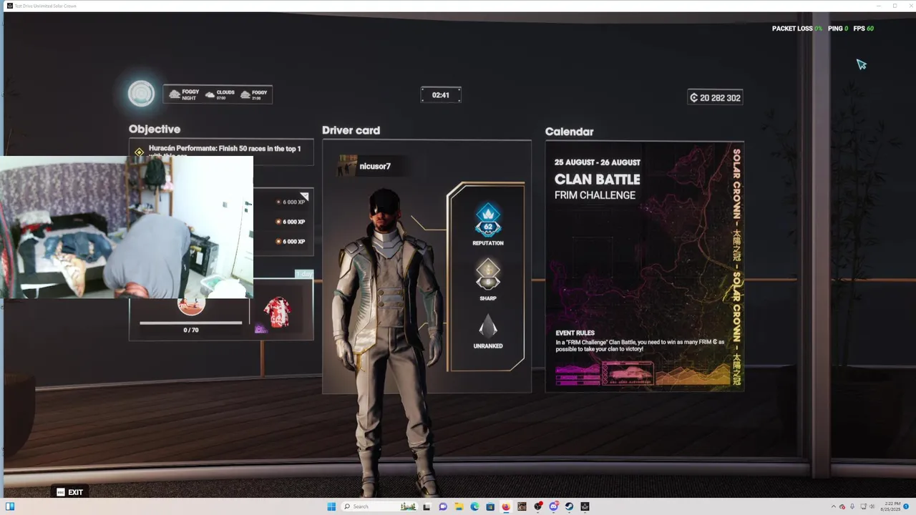
Task: Open Steam from the taskbar
Action: point(570,506)
